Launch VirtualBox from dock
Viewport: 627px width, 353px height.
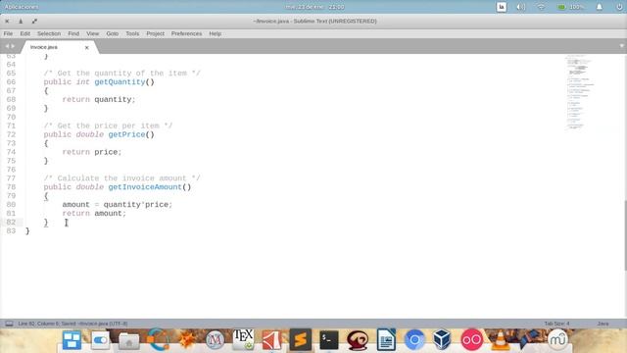pos(442,340)
